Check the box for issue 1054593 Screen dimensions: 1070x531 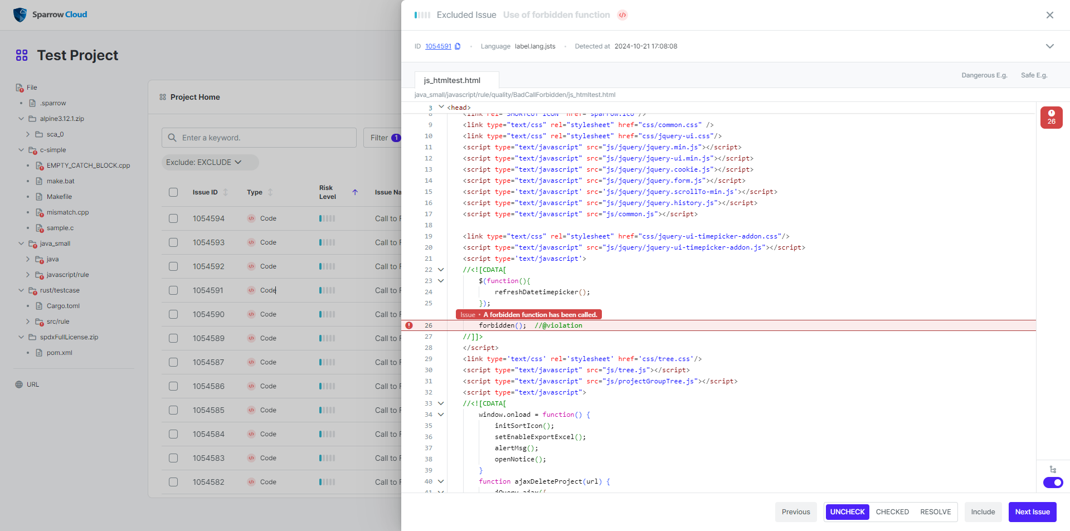coord(173,242)
